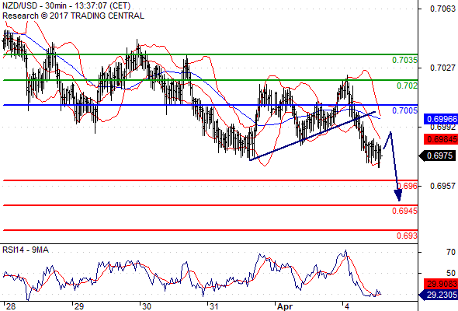Click the date label 30 on time axis
The width and height of the screenshot is (458, 311).
(147, 306)
